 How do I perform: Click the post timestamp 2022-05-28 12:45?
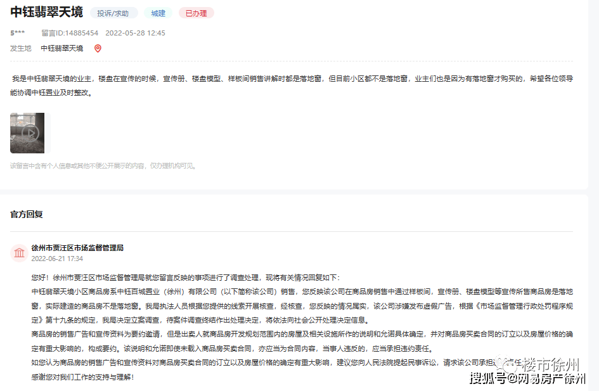point(135,33)
